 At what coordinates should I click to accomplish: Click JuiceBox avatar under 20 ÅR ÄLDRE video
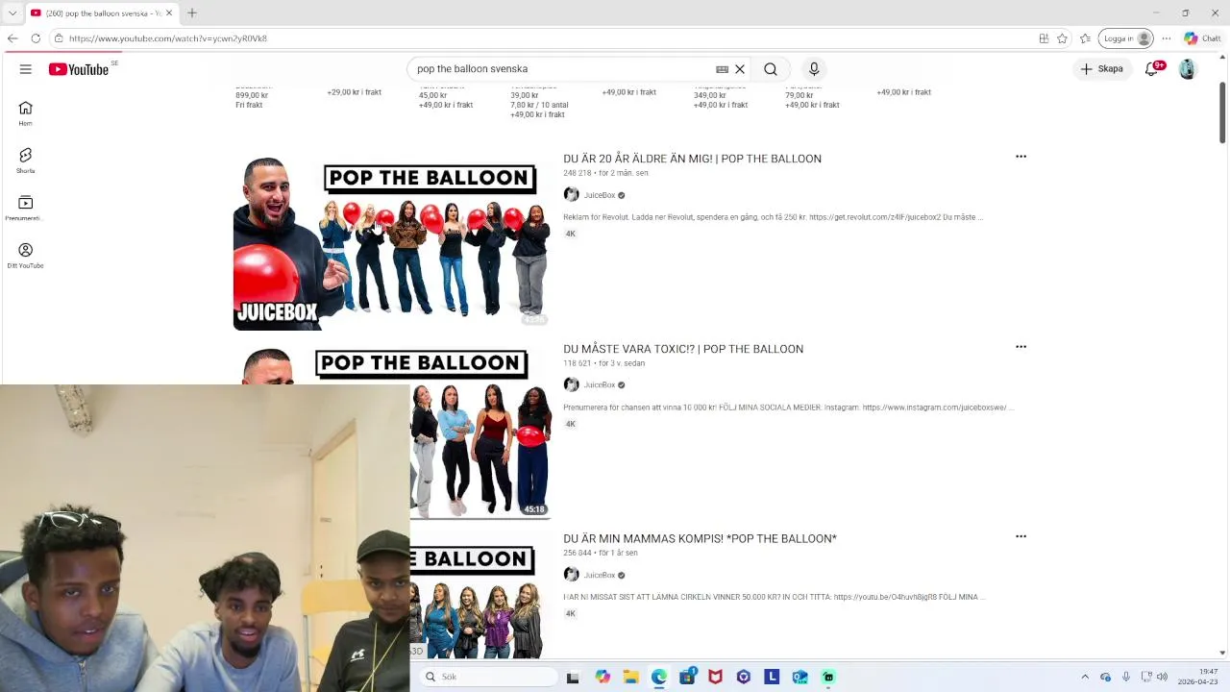[571, 195]
